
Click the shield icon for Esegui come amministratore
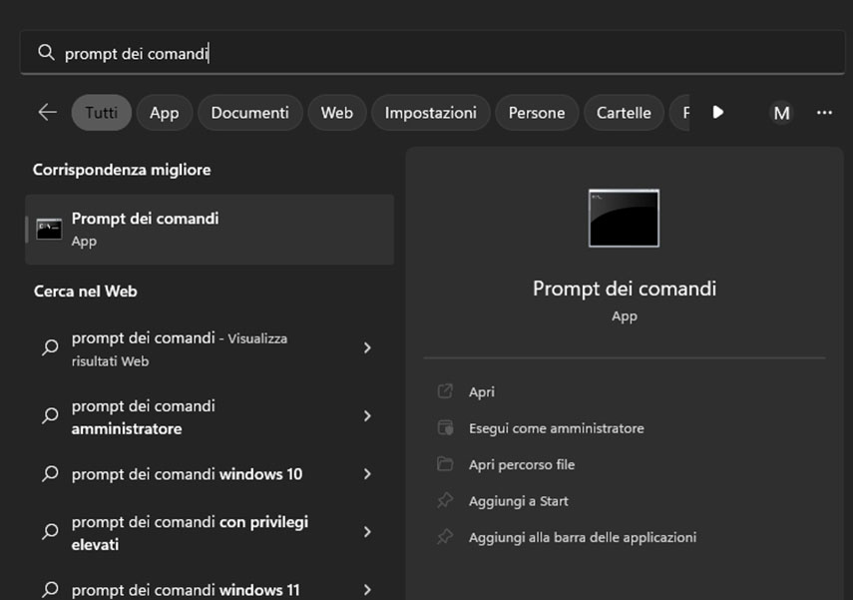pos(445,427)
